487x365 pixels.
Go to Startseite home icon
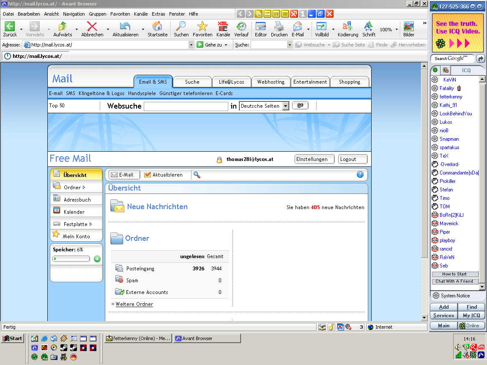tap(157, 26)
